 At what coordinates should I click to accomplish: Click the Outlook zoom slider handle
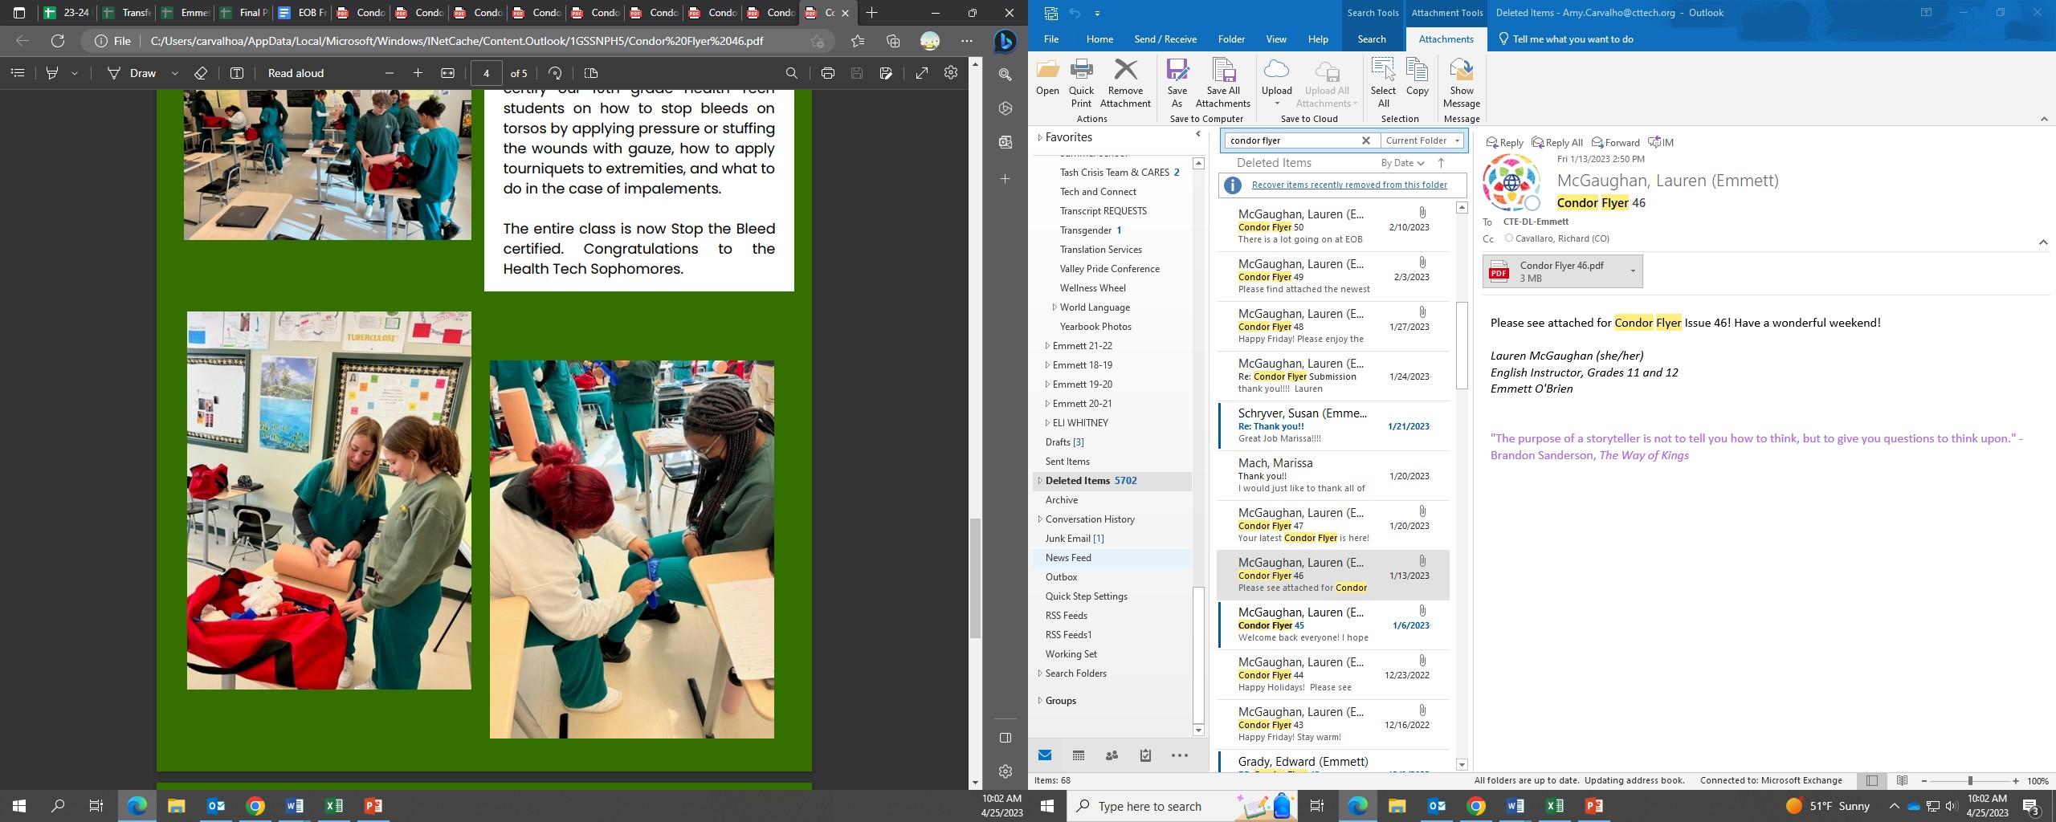pos(1969,781)
